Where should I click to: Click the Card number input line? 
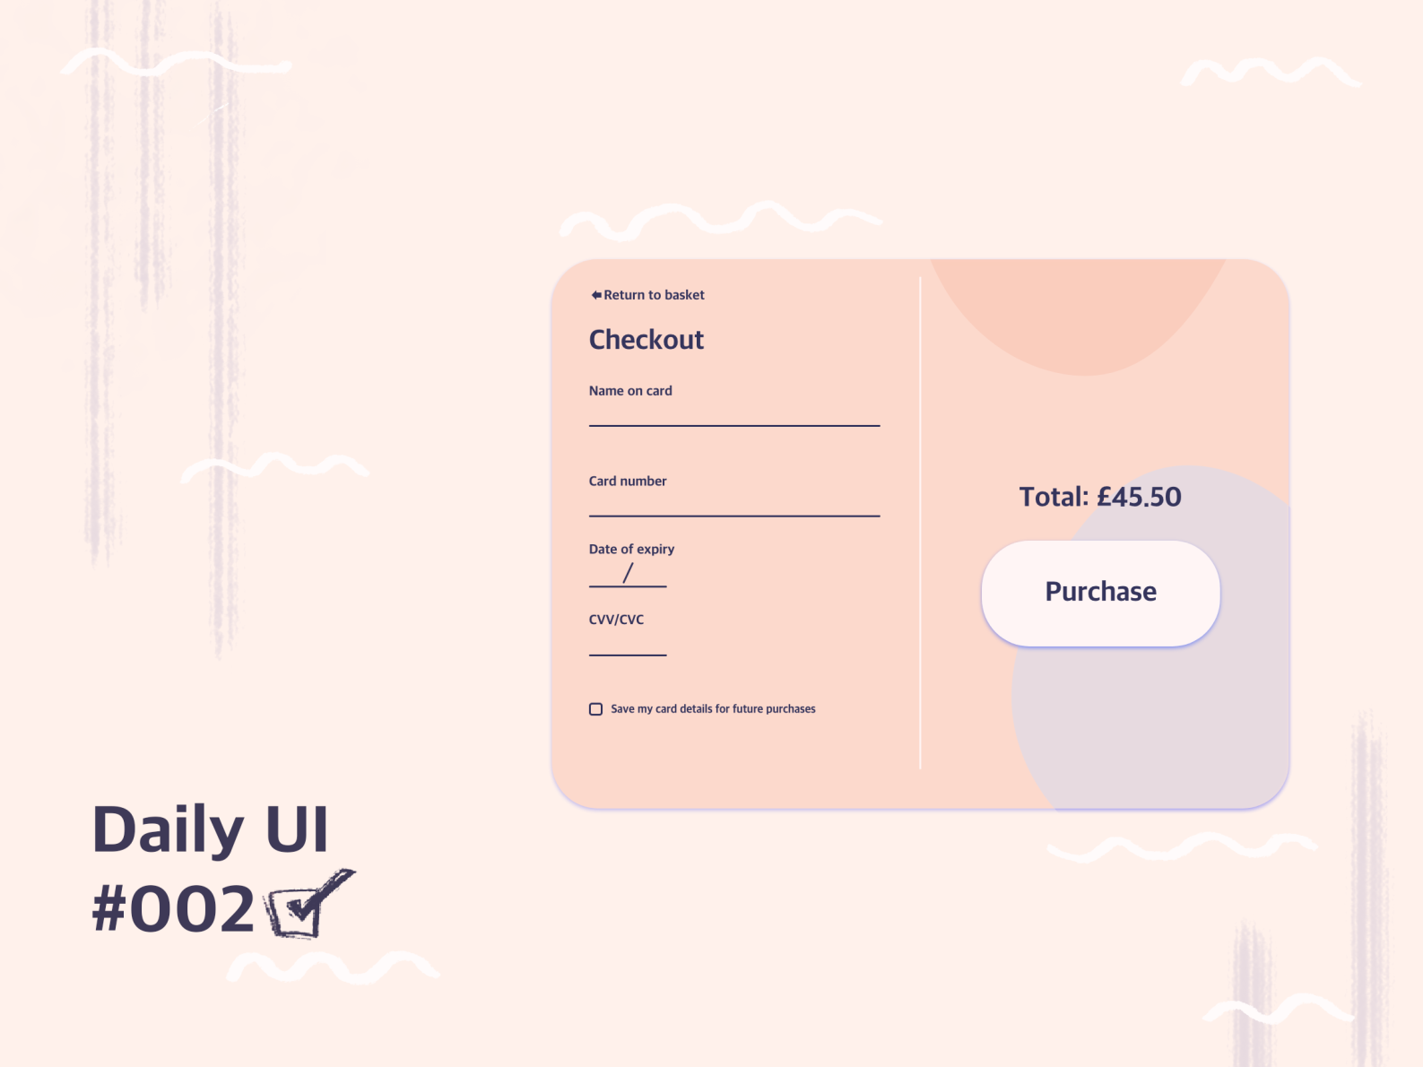pos(733,514)
